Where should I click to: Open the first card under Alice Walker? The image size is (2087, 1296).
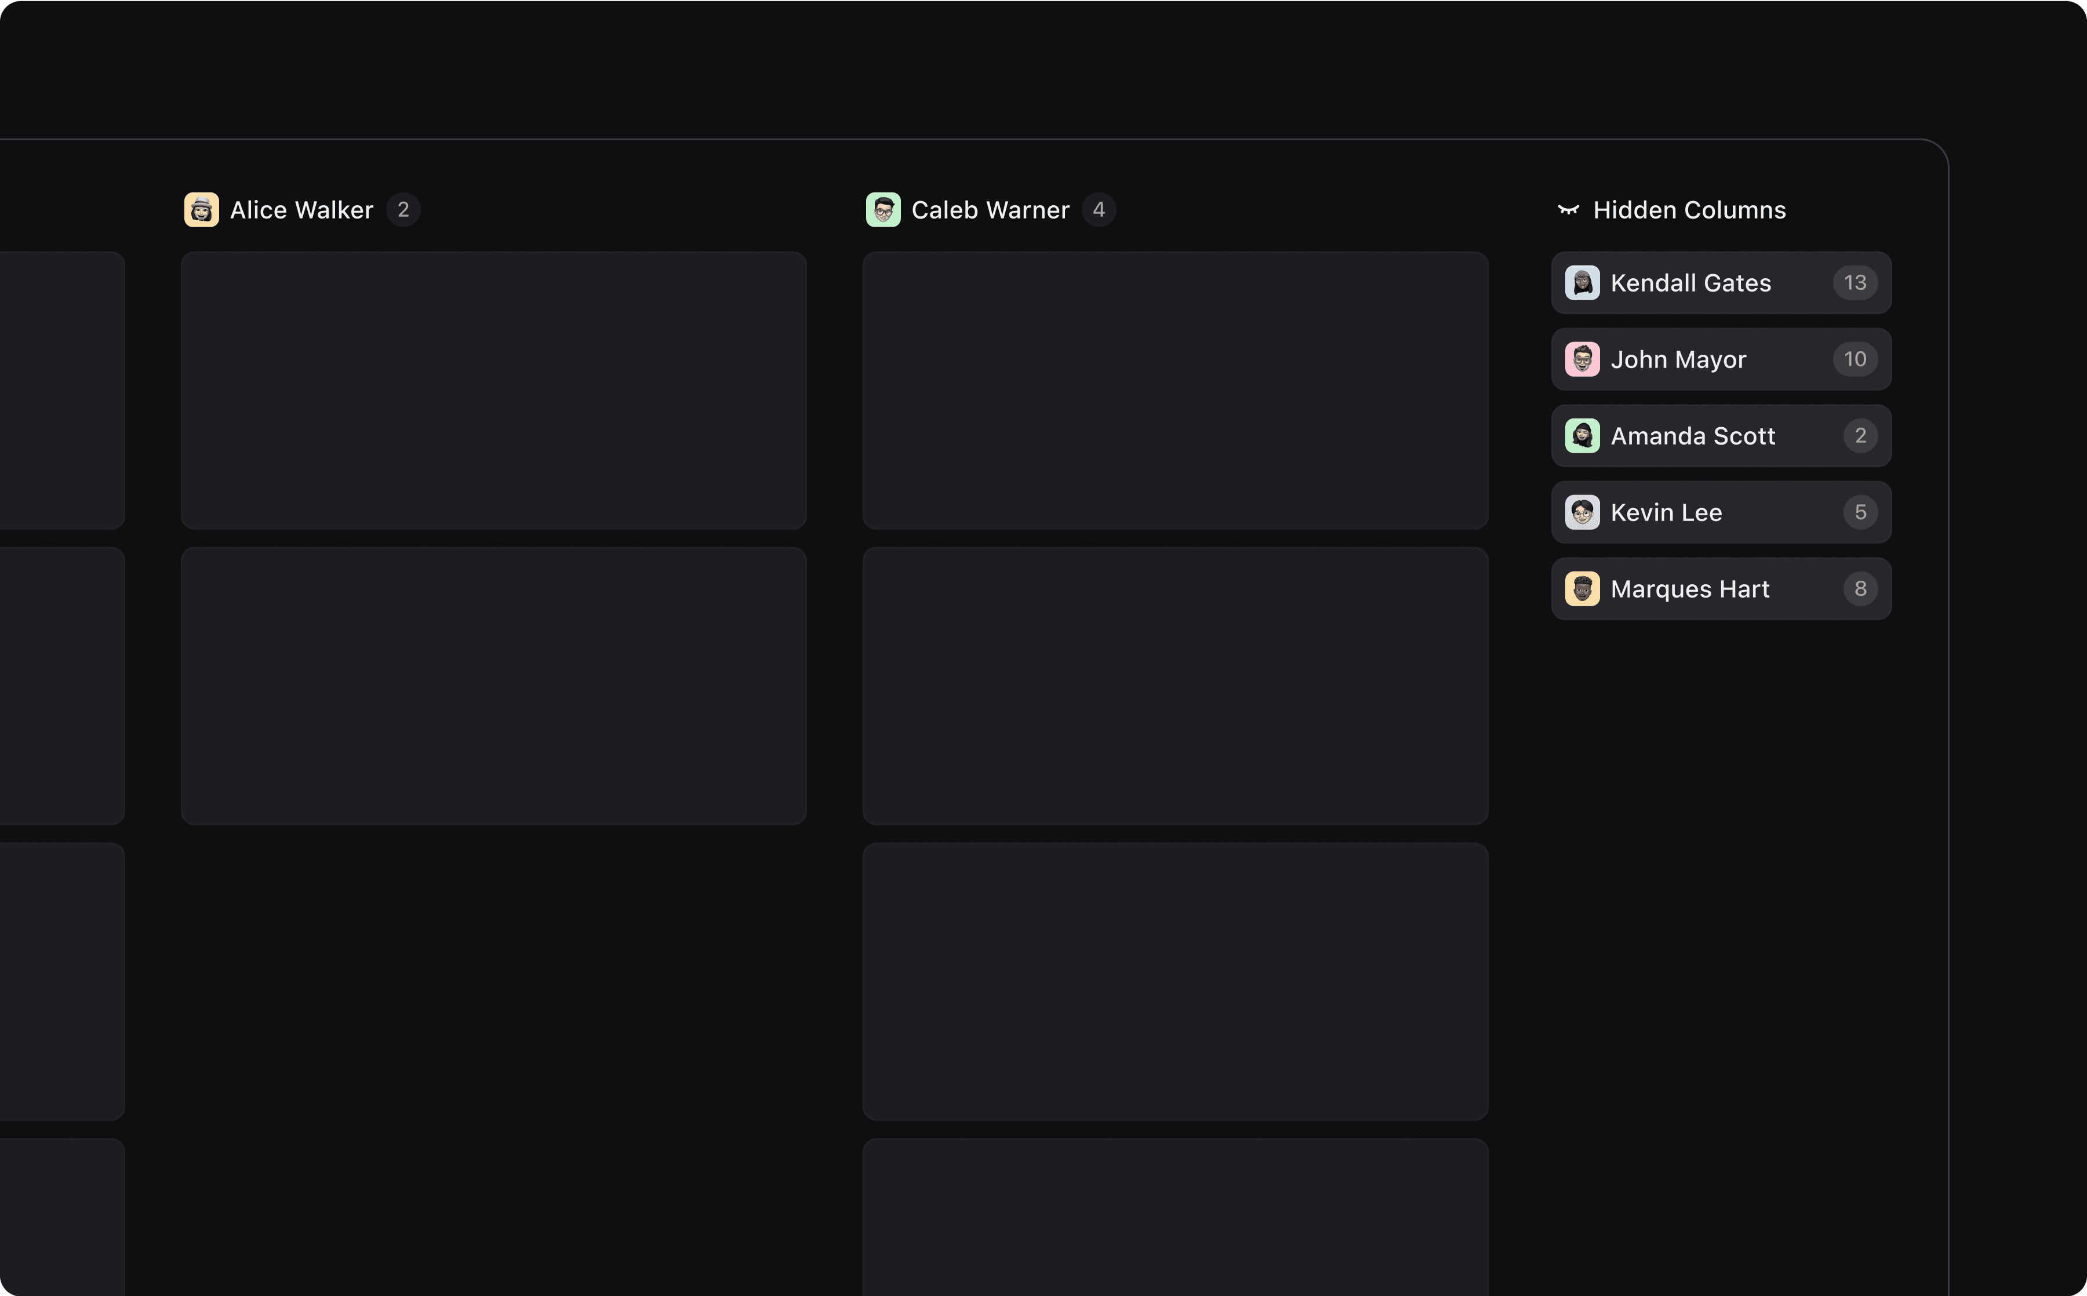pyautogui.click(x=494, y=390)
